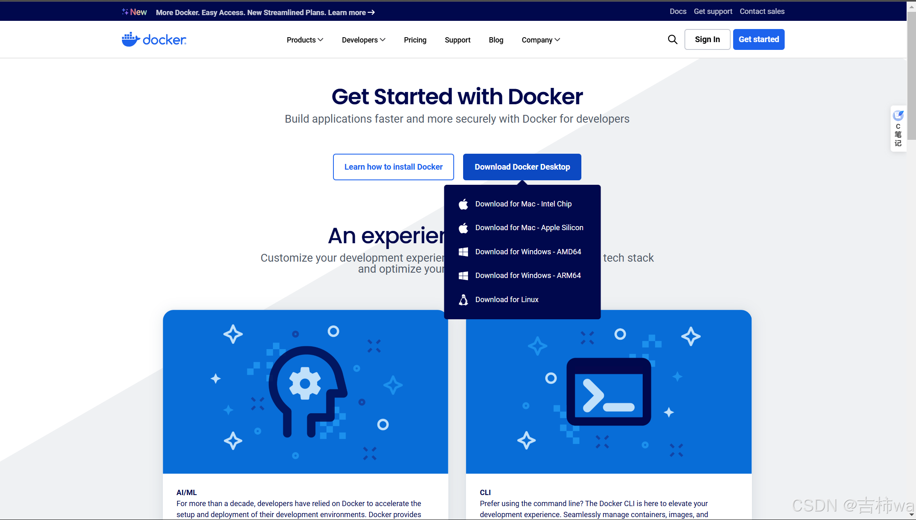The image size is (916, 520).
Task: Click the AI/ML card illustration
Action: coord(305,391)
